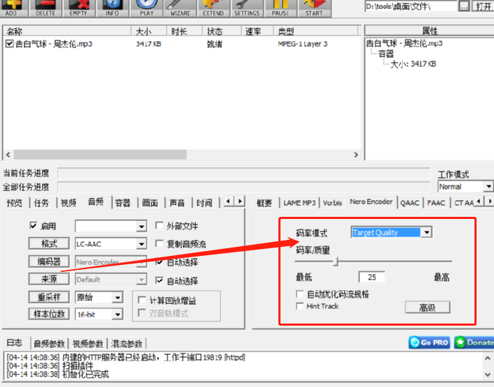Viewport: 494px width, 387px height.
Task: Open the SETTINGS toolbar icon
Action: pyautogui.click(x=247, y=8)
